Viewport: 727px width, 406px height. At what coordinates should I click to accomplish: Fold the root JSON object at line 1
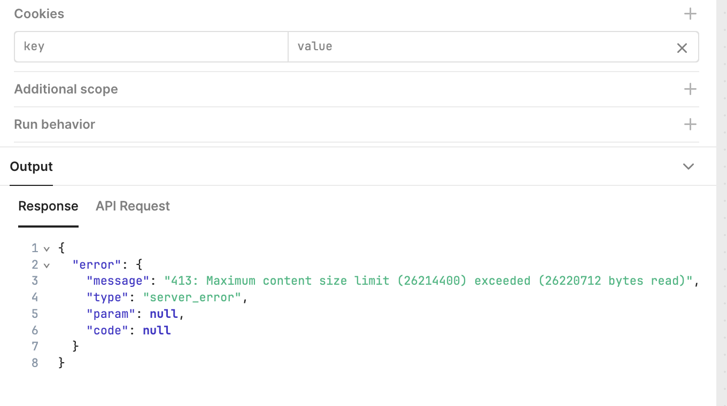(x=47, y=249)
